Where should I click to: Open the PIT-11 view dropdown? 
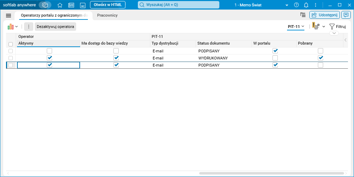[x=296, y=27]
